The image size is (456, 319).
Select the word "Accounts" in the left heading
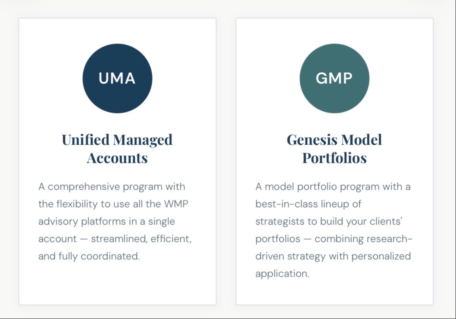pos(117,158)
